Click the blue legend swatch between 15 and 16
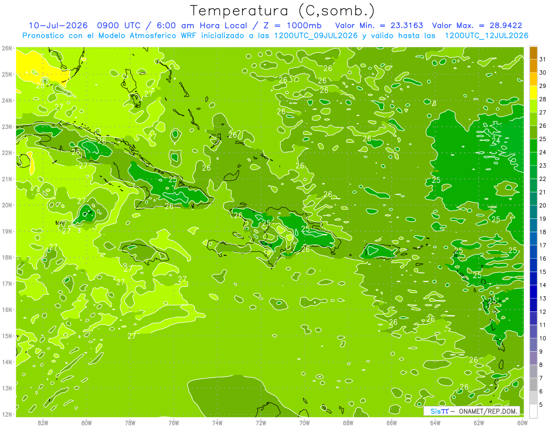The width and height of the screenshot is (555, 429). tap(533, 265)
